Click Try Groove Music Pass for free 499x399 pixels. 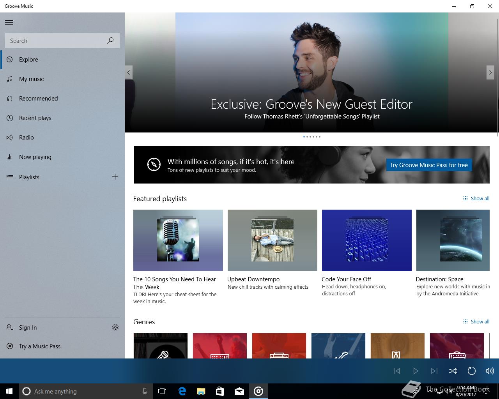pos(429,165)
